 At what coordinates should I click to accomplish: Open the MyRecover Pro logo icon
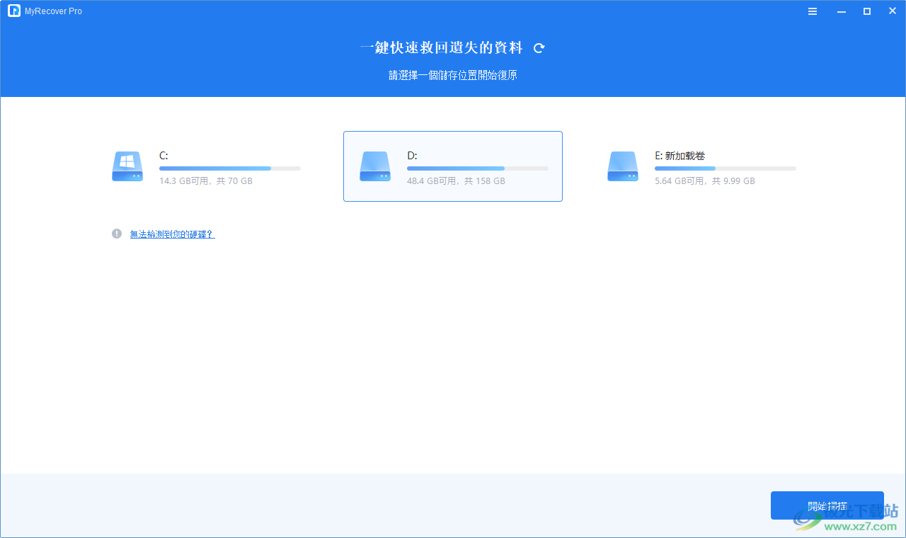coord(14,11)
